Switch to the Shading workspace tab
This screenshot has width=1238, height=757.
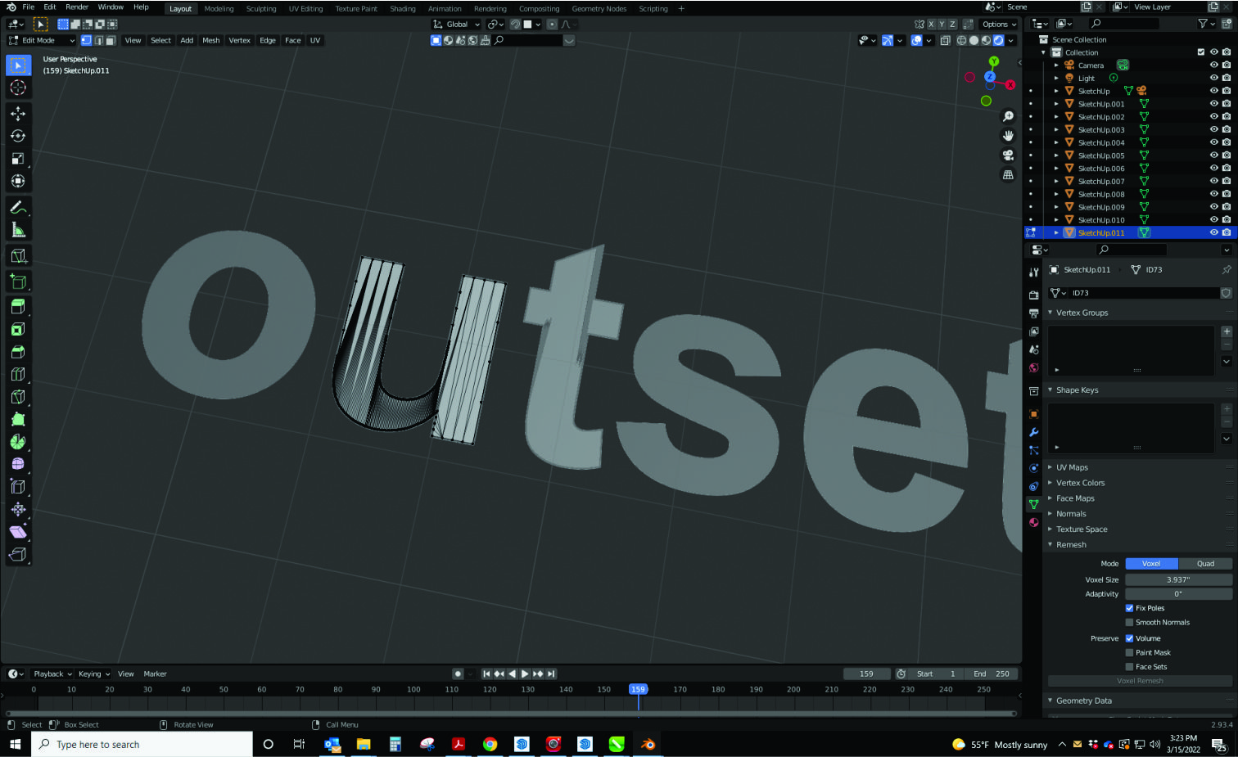tap(403, 9)
